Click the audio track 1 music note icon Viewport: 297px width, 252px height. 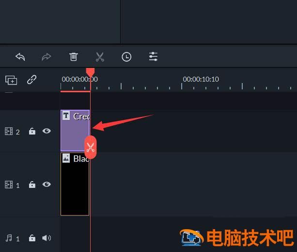point(9,238)
